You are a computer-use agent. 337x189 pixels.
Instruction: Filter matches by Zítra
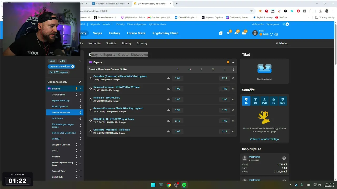(62, 61)
